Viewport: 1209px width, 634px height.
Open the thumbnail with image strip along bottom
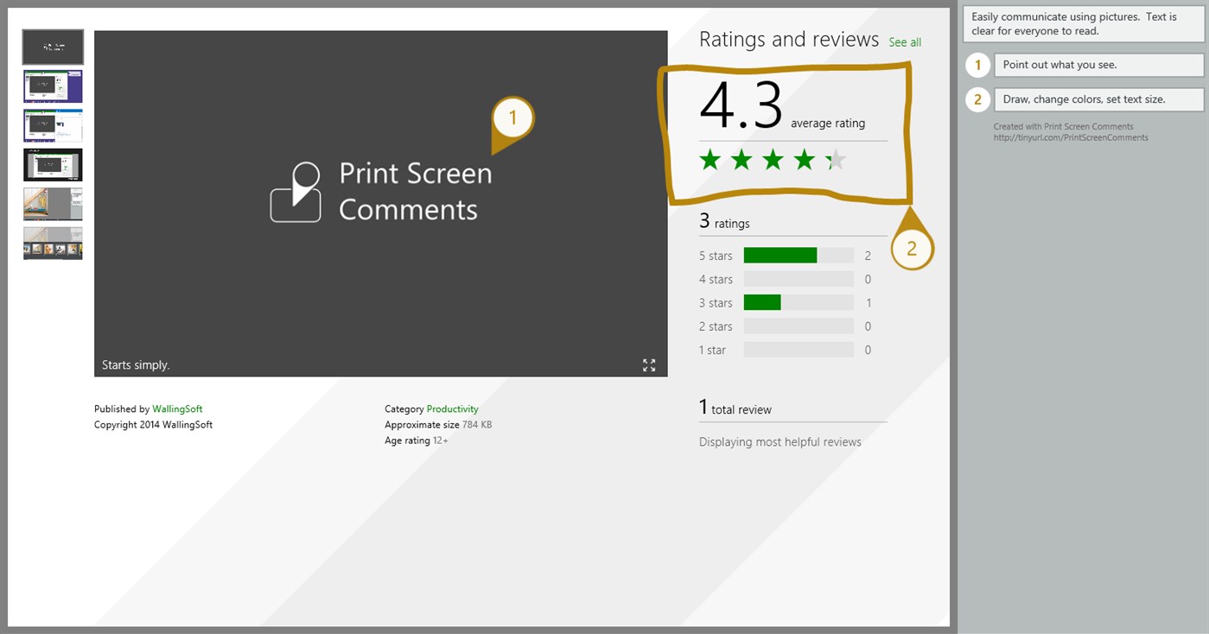53,243
